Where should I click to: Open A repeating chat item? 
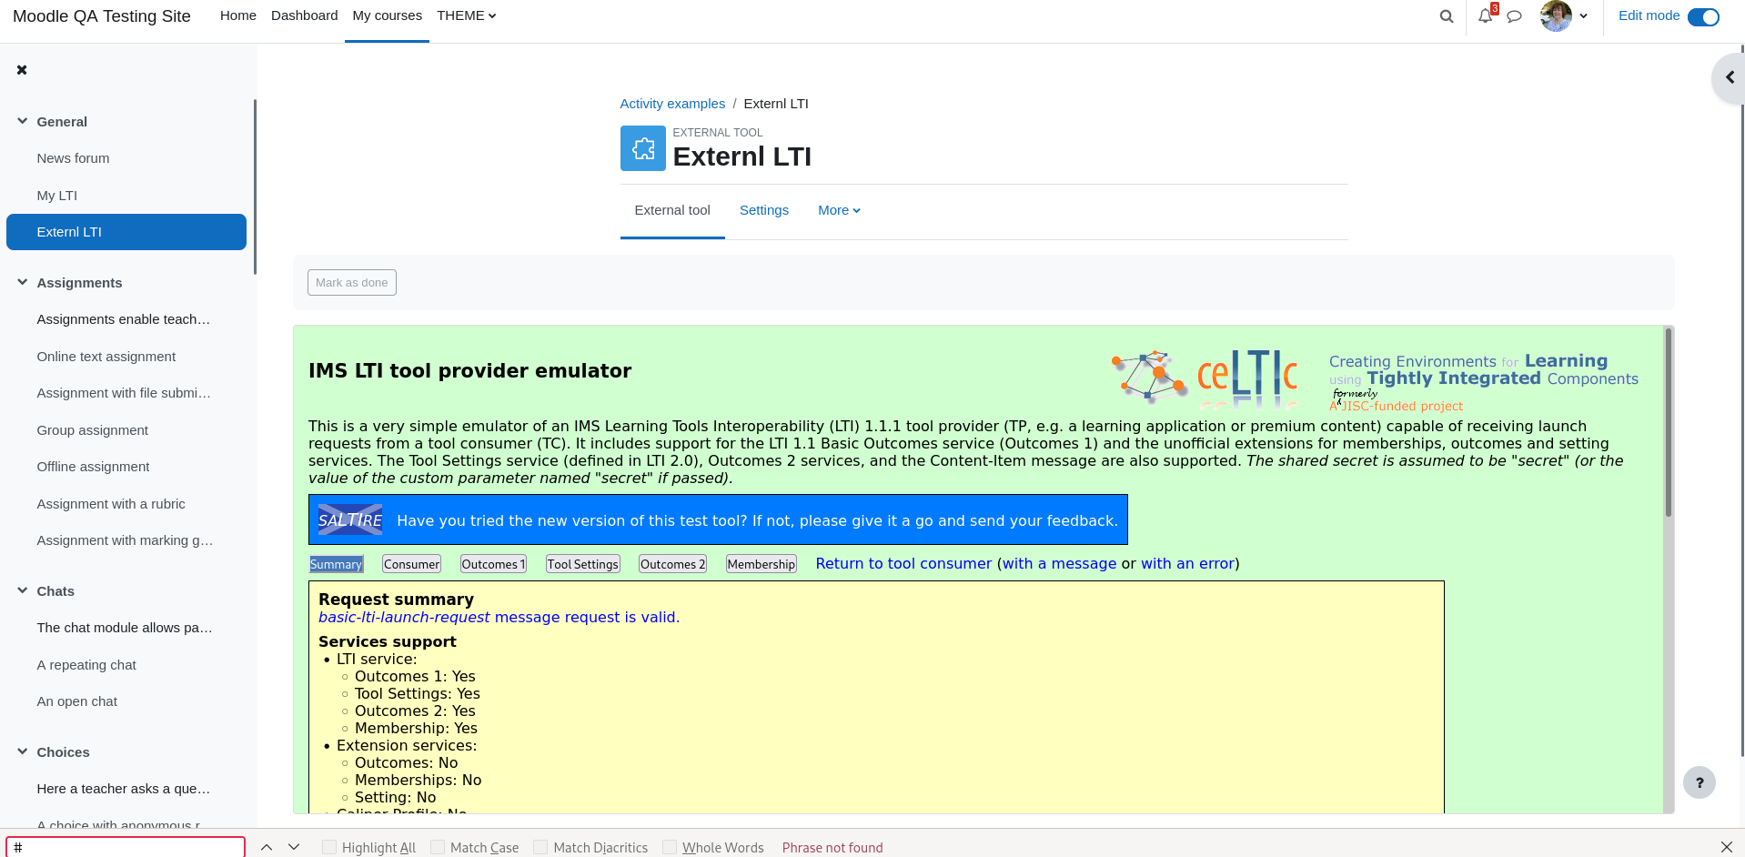coord(86,665)
